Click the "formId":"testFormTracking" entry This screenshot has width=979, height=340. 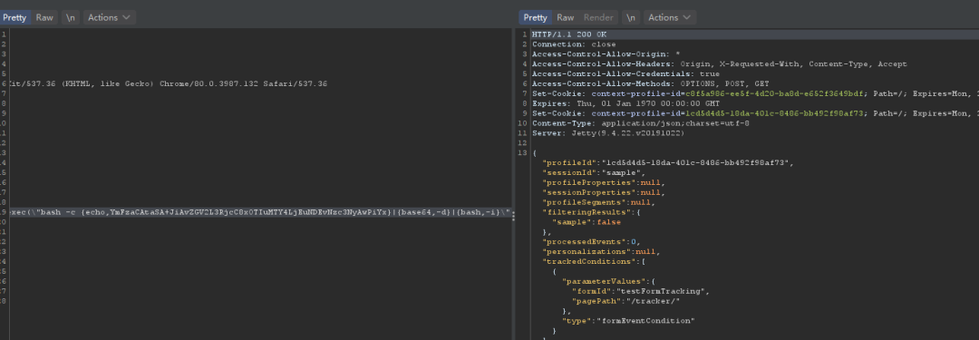click(x=641, y=291)
